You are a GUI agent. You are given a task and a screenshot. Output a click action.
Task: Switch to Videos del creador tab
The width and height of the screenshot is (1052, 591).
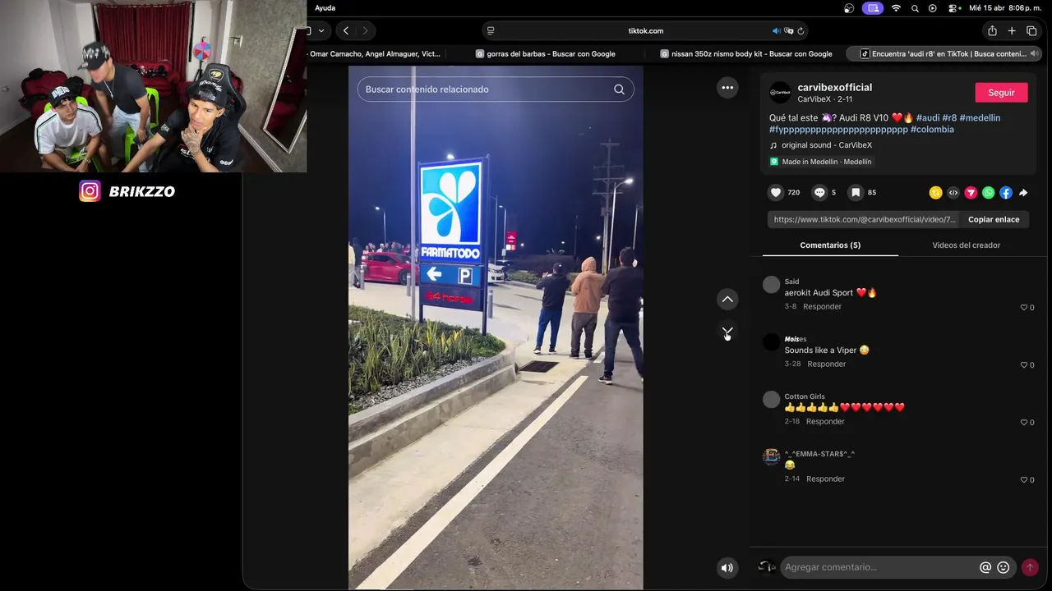click(x=966, y=245)
